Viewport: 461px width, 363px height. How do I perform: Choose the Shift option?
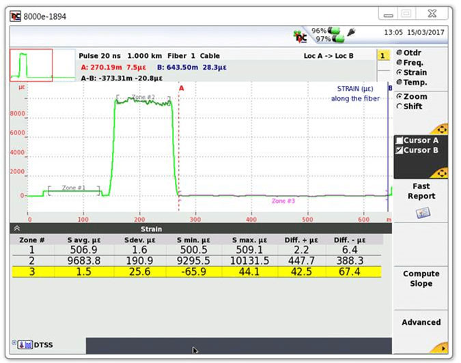point(400,106)
